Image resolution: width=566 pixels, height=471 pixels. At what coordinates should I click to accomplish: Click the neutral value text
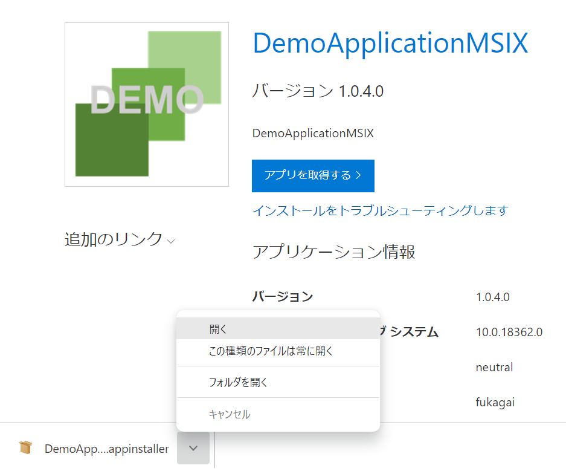point(494,368)
